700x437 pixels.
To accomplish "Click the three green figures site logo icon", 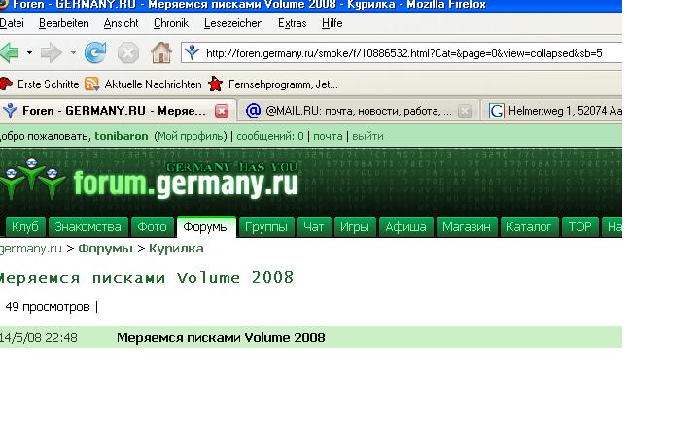I will [x=32, y=179].
